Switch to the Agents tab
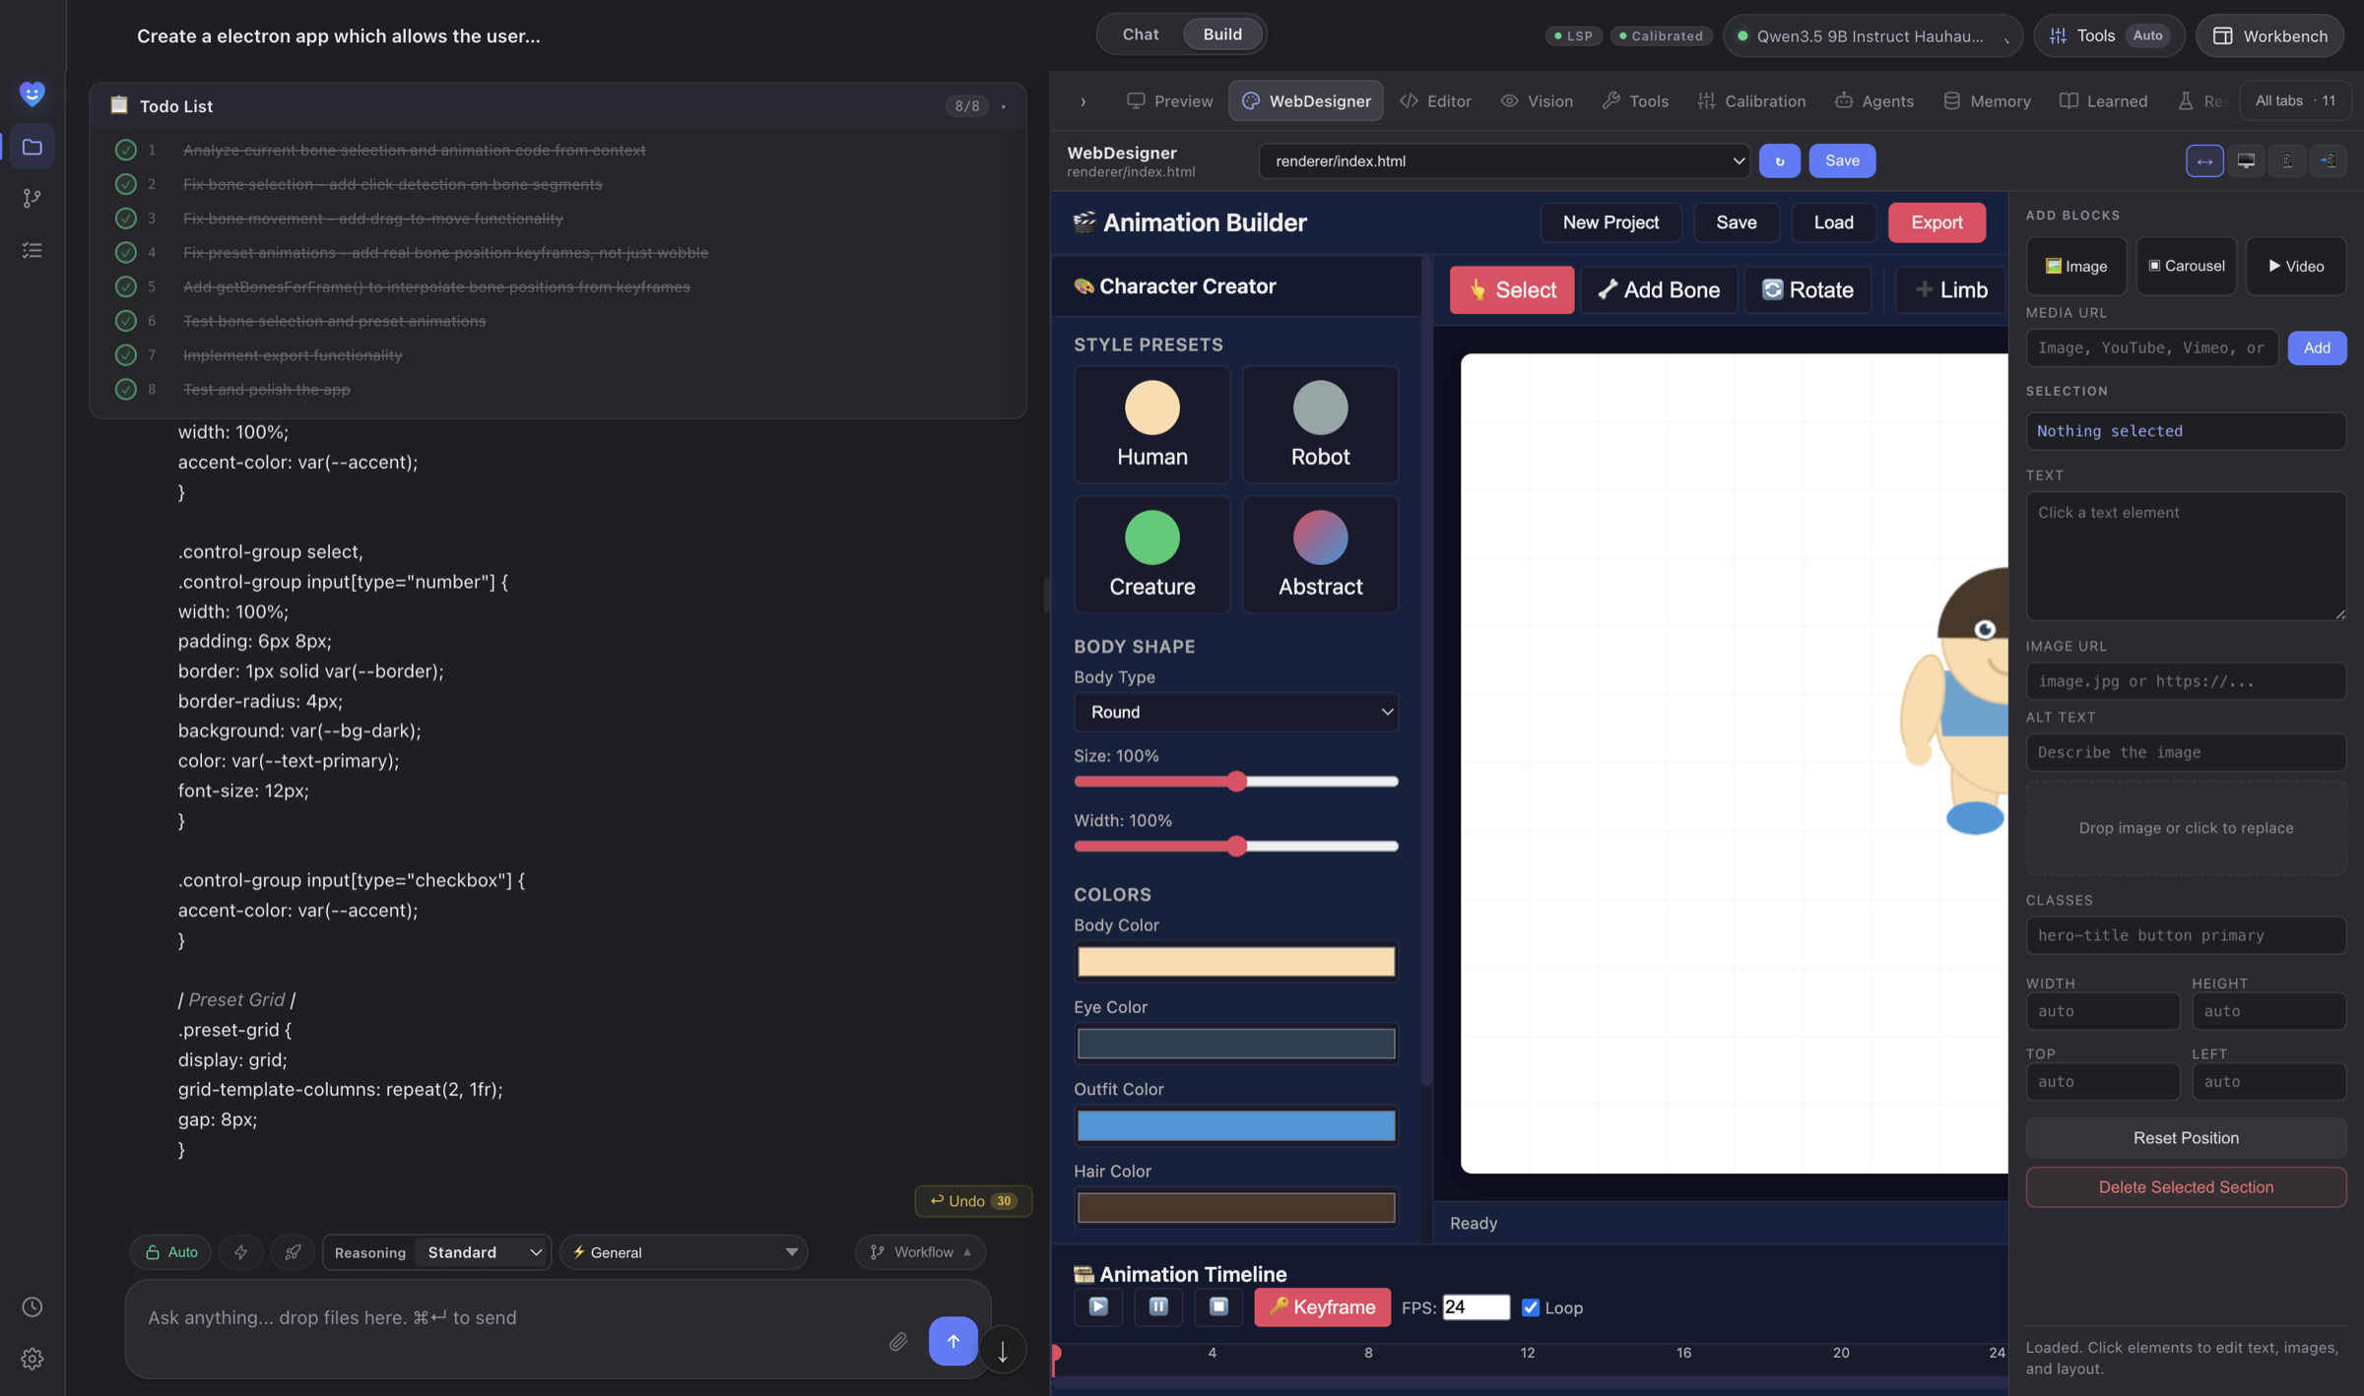The height and width of the screenshot is (1396, 2364). coord(1874,100)
